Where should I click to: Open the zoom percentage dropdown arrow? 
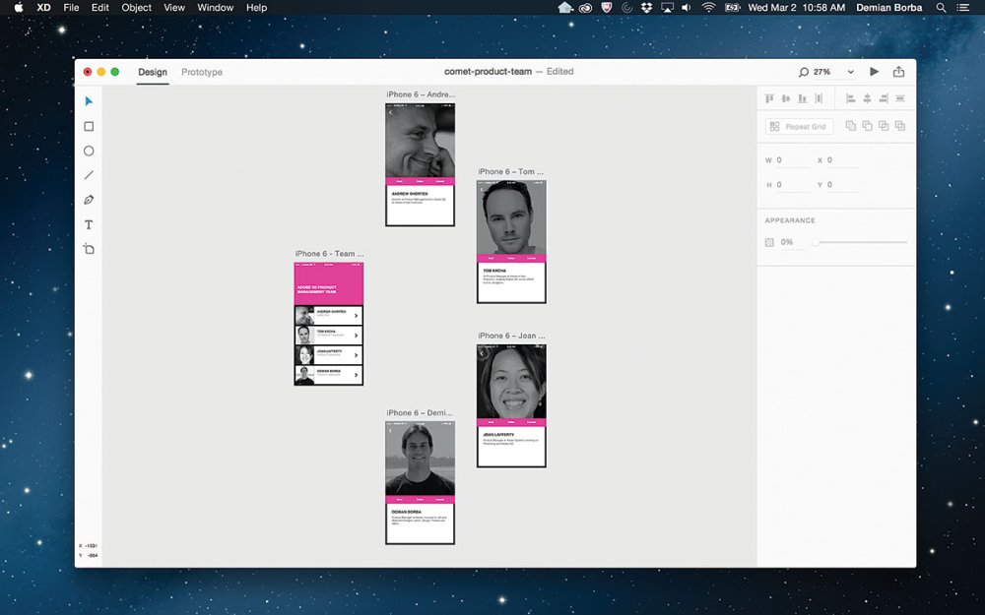(x=851, y=72)
